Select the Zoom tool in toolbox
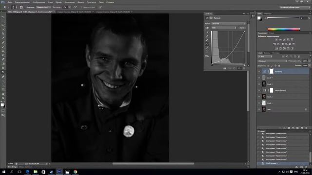The width and height of the screenshot is (312, 175). click(x=3, y=98)
